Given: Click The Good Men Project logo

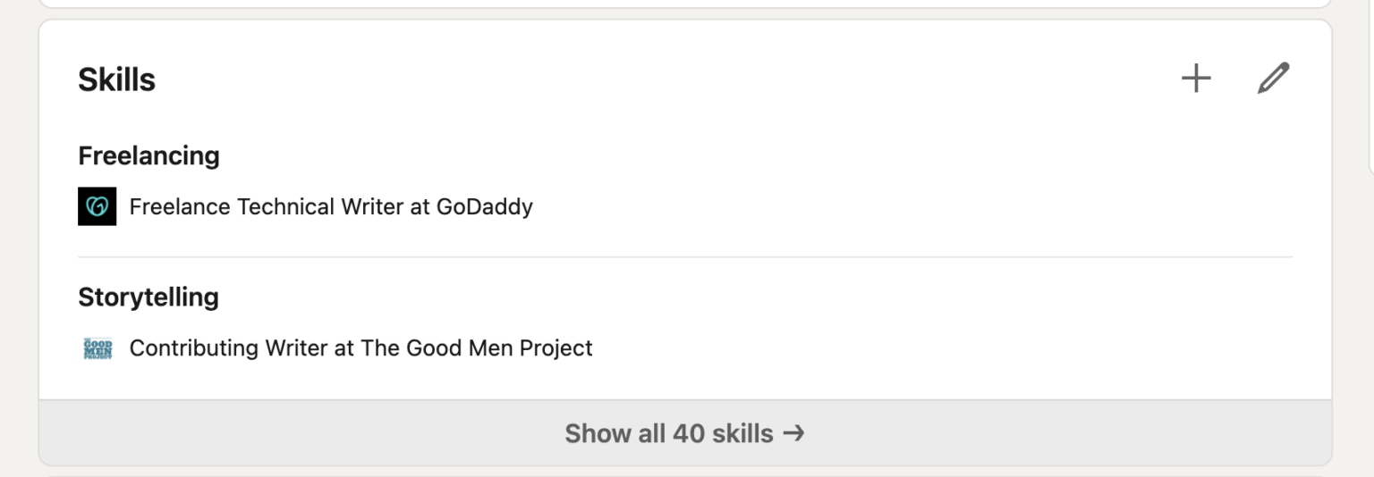Looking at the screenshot, I should click(97, 347).
